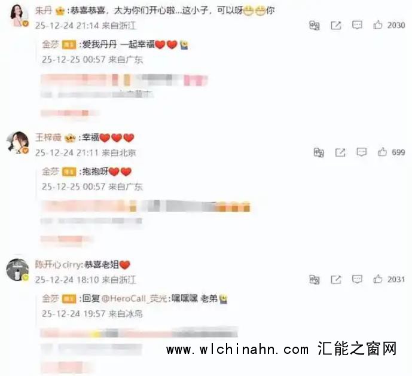Open 王梓薇's profile avatar
412x376 pixels.
(x=17, y=143)
